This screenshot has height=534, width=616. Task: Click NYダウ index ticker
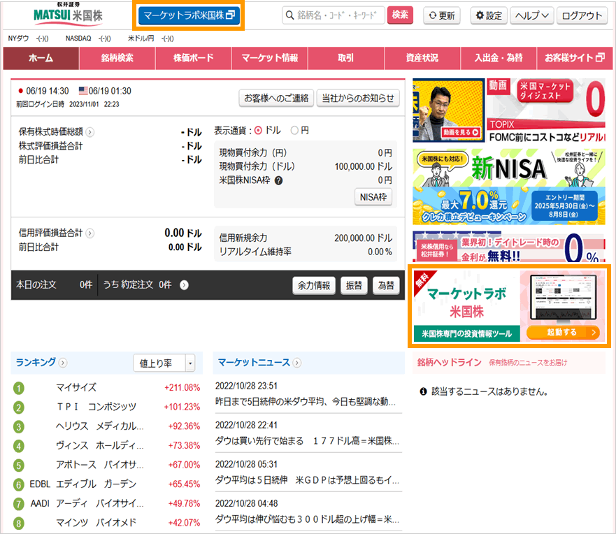point(28,38)
